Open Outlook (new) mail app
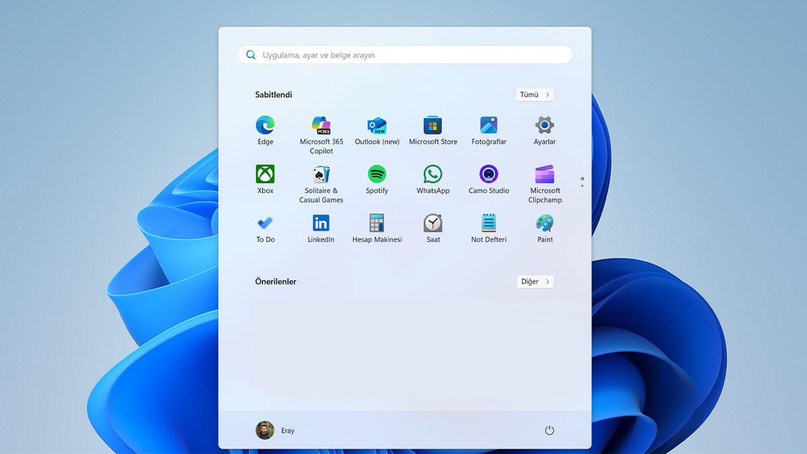807x454 pixels. [377, 126]
